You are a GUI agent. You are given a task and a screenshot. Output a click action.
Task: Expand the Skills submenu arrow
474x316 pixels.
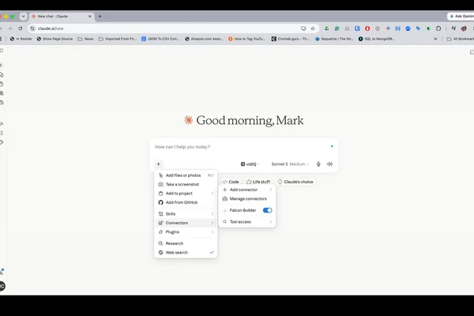tap(213, 214)
